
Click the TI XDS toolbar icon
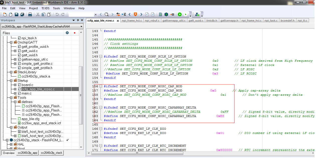click(x=197, y=14)
